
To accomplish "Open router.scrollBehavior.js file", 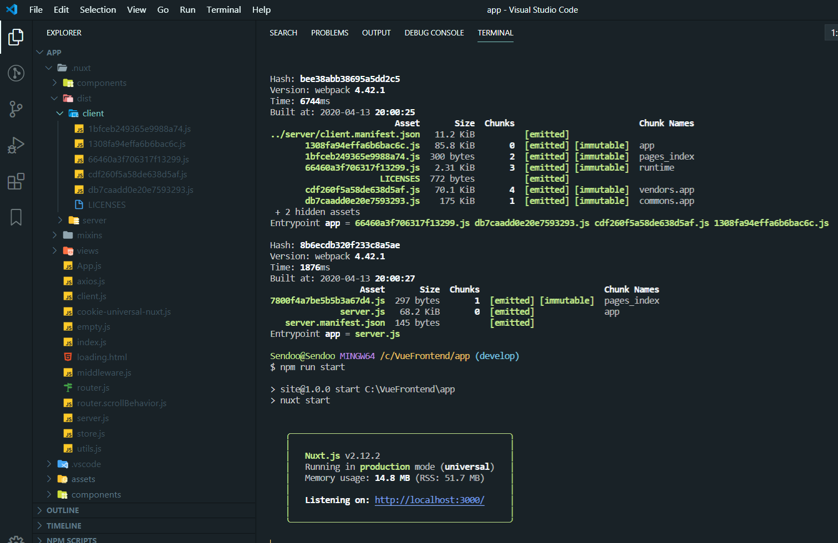I will click(121, 403).
